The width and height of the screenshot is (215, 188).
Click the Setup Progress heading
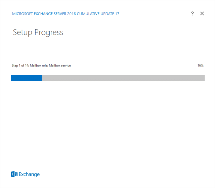click(38, 33)
